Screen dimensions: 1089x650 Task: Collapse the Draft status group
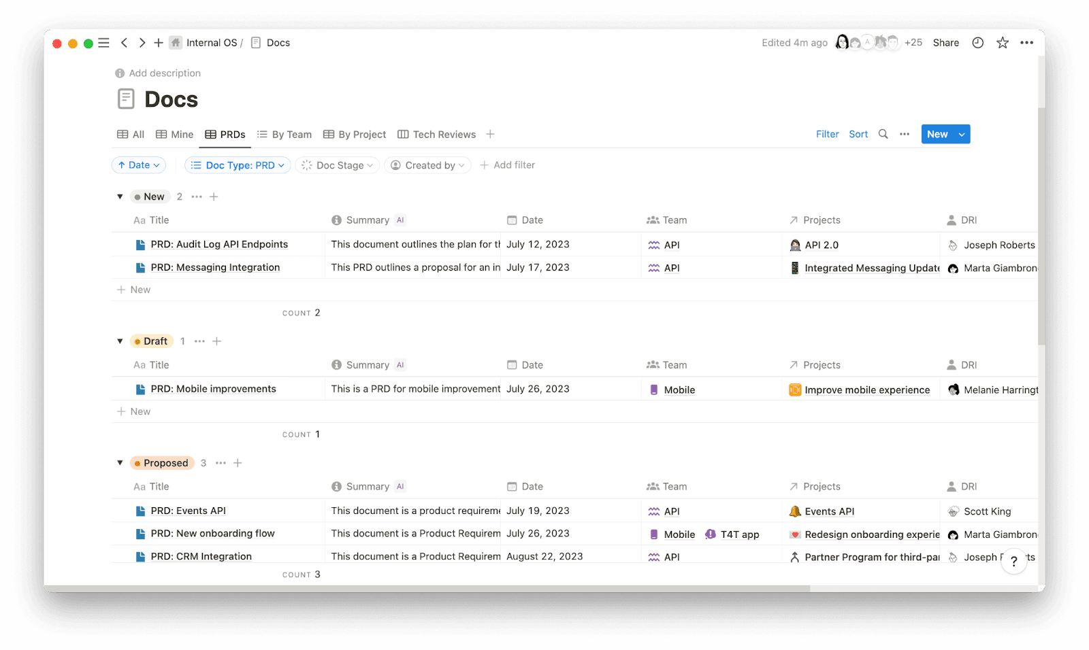tap(120, 341)
